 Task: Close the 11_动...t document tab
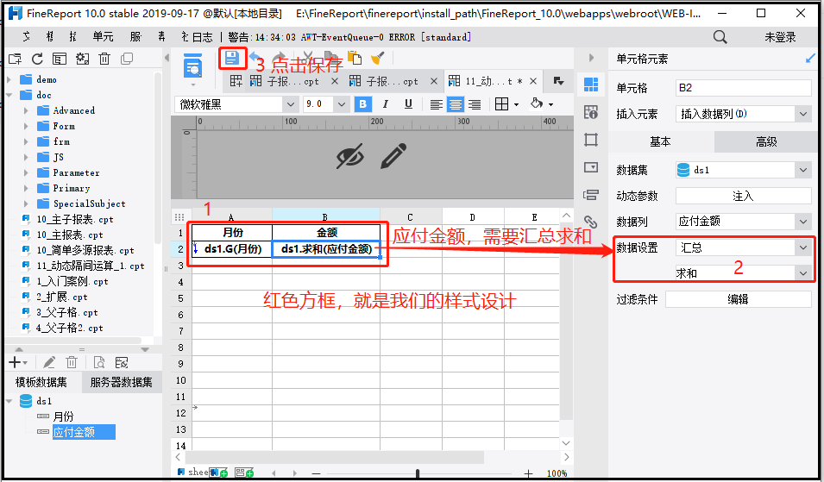point(533,81)
